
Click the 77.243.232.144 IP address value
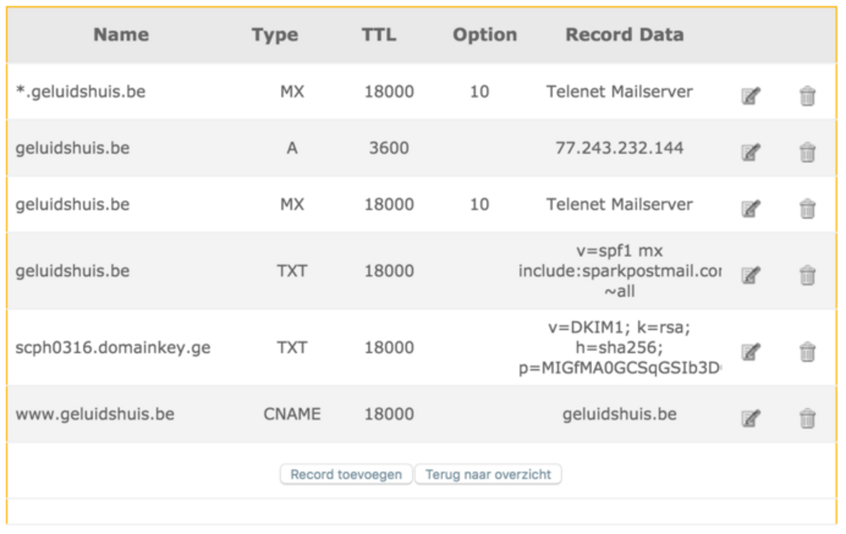click(619, 148)
